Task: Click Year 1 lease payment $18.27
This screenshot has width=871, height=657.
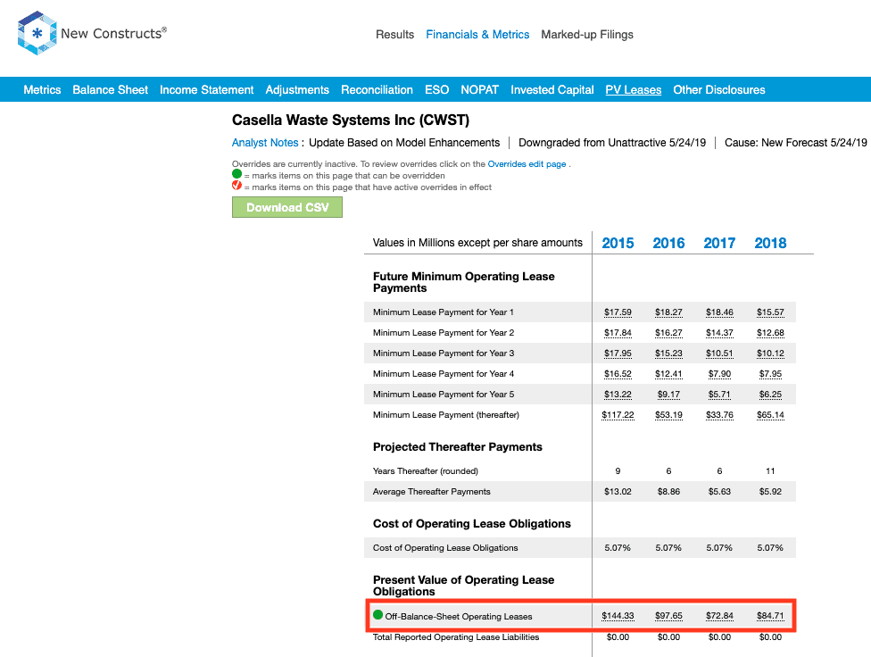Action: click(x=668, y=312)
